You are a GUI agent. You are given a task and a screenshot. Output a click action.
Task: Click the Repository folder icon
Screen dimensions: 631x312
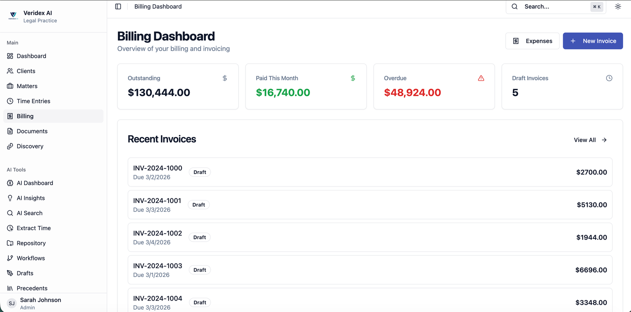(10, 244)
